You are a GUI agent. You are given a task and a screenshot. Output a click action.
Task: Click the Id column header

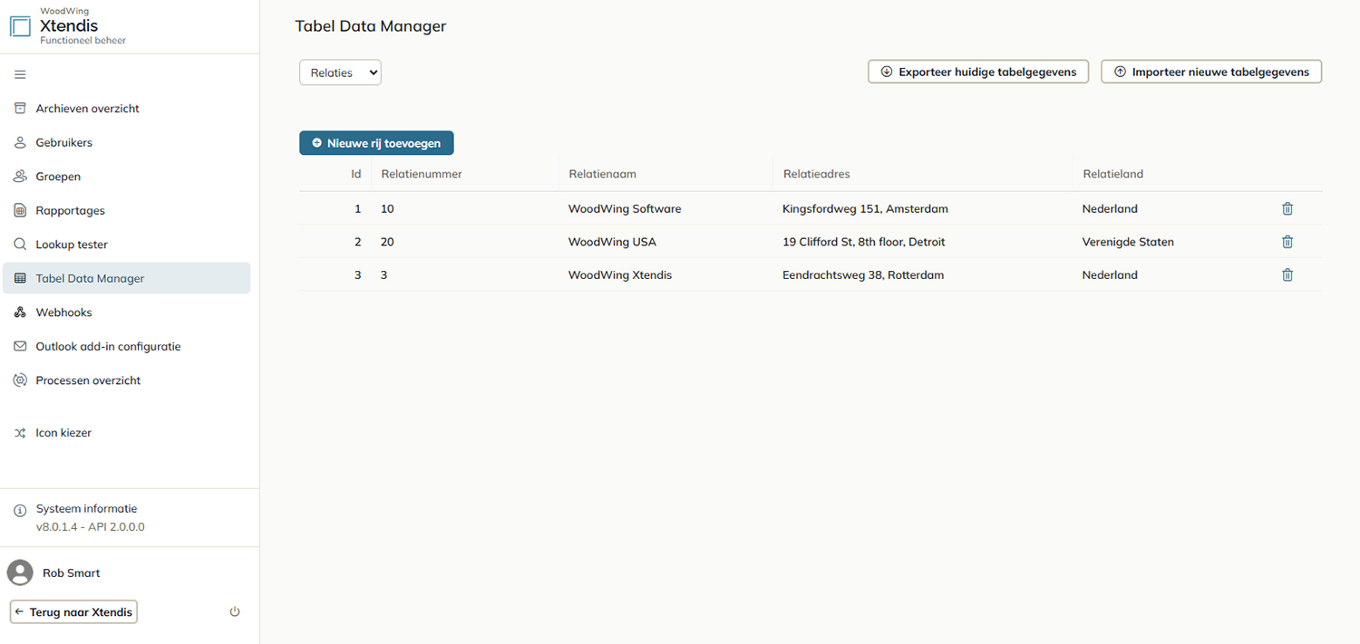pyautogui.click(x=356, y=174)
